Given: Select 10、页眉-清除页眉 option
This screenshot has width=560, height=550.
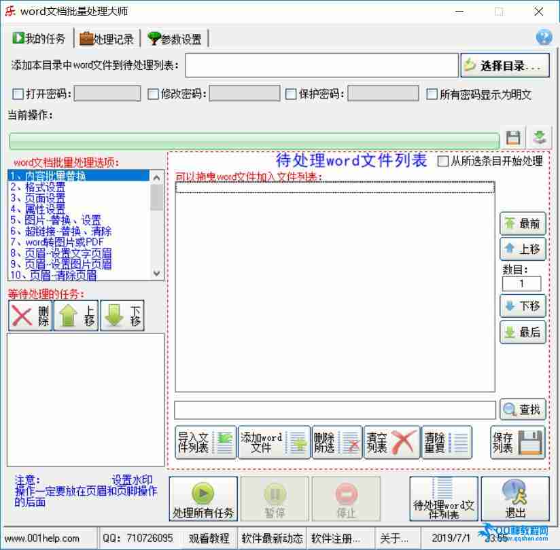Looking at the screenshot, I should [x=78, y=275].
